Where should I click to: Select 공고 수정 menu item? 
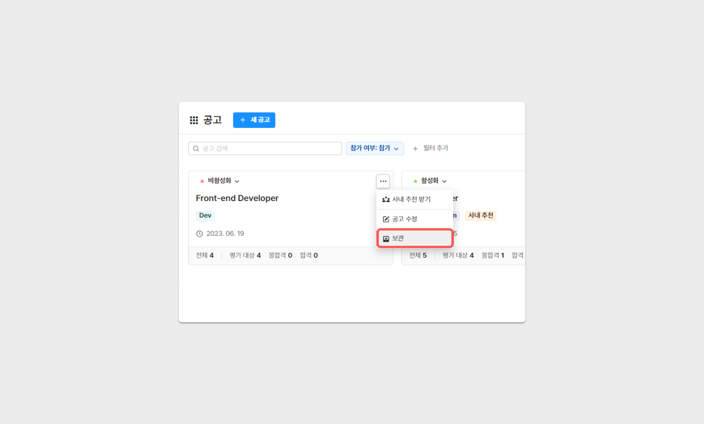coord(404,219)
